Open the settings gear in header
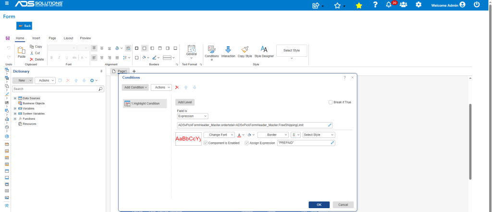The image size is (492, 212). [418, 5]
